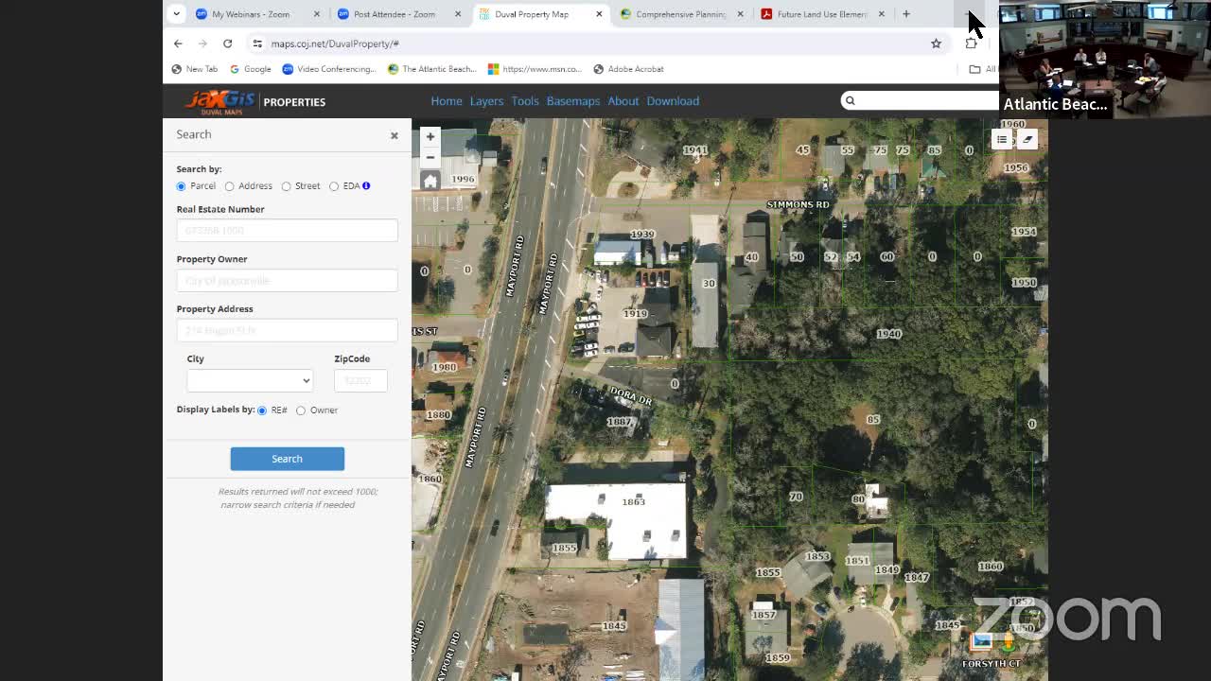The height and width of the screenshot is (681, 1211).
Task: Open the Basemaps menu
Action: coord(573,100)
